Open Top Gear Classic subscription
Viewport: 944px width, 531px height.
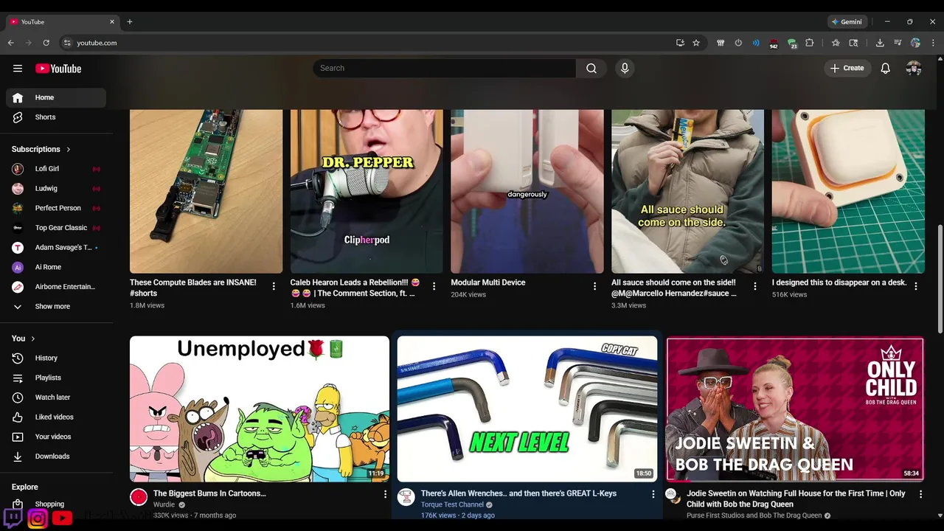tap(56, 228)
